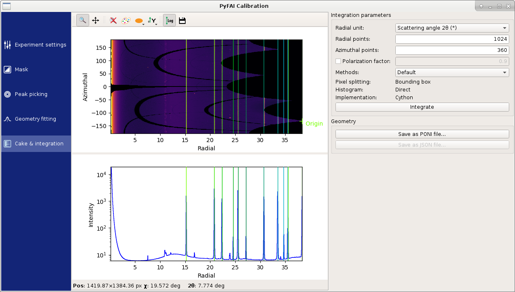Open the colormap palette icon
Image resolution: width=515 pixels, height=292 pixels.
(x=126, y=20)
